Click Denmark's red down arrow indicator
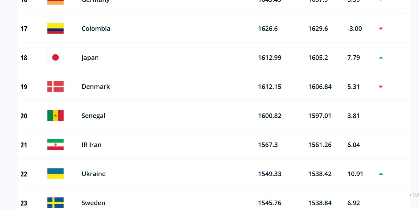This screenshot has width=419, height=209. coord(381,87)
